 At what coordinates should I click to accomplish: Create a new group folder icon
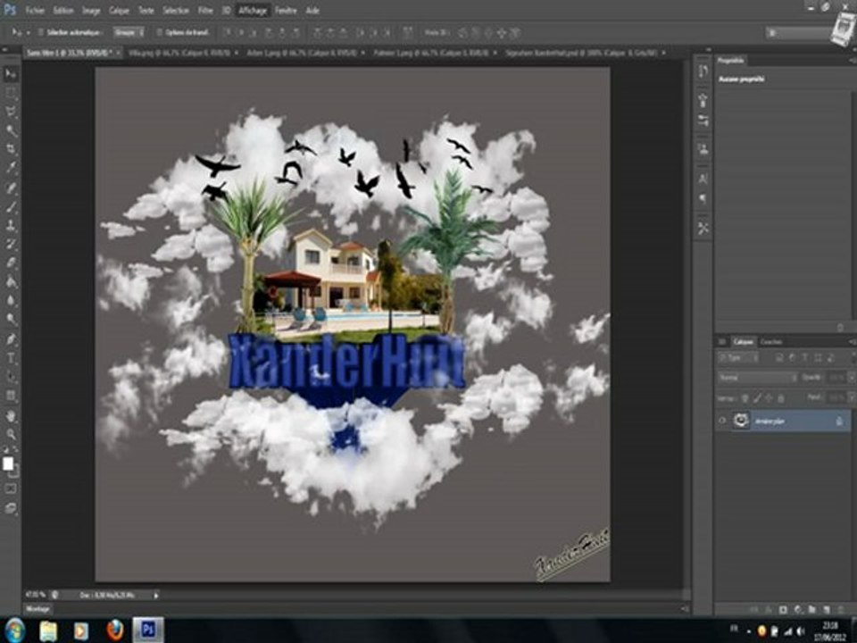[x=812, y=609]
